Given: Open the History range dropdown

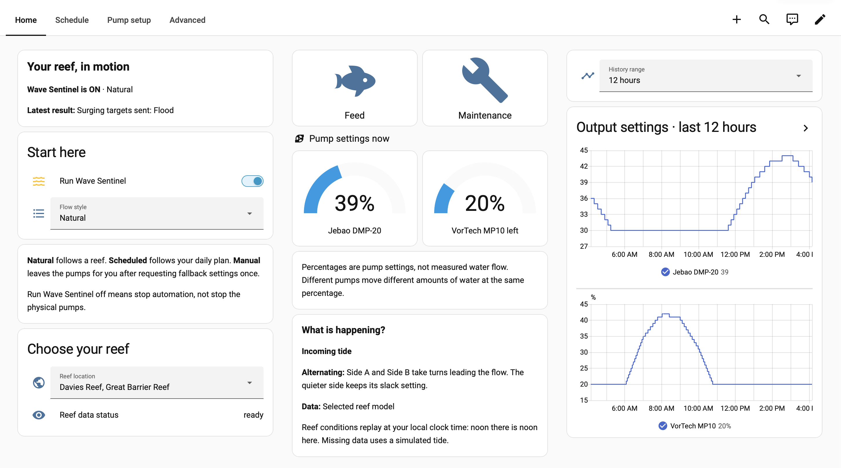Looking at the screenshot, I should point(706,76).
